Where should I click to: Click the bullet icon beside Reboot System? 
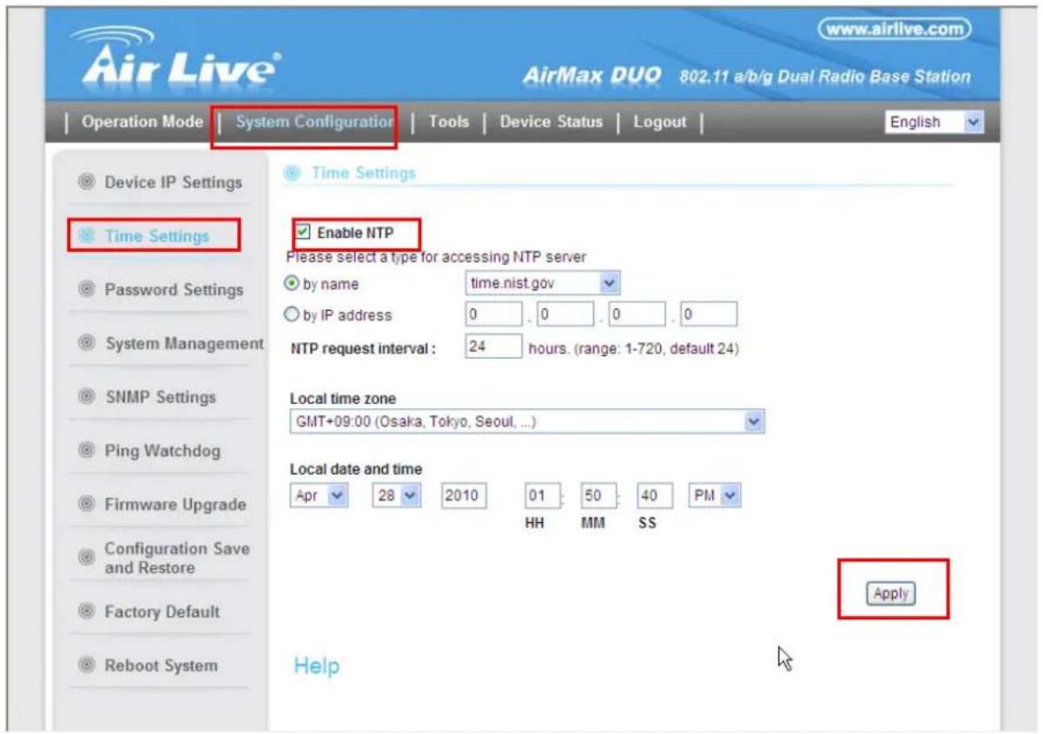pos(85,665)
